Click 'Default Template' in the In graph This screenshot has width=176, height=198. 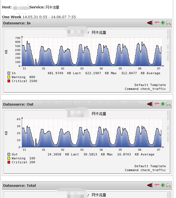coord(150,85)
